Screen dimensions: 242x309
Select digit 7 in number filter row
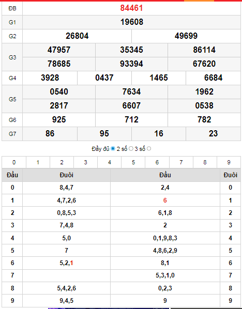point(181,162)
